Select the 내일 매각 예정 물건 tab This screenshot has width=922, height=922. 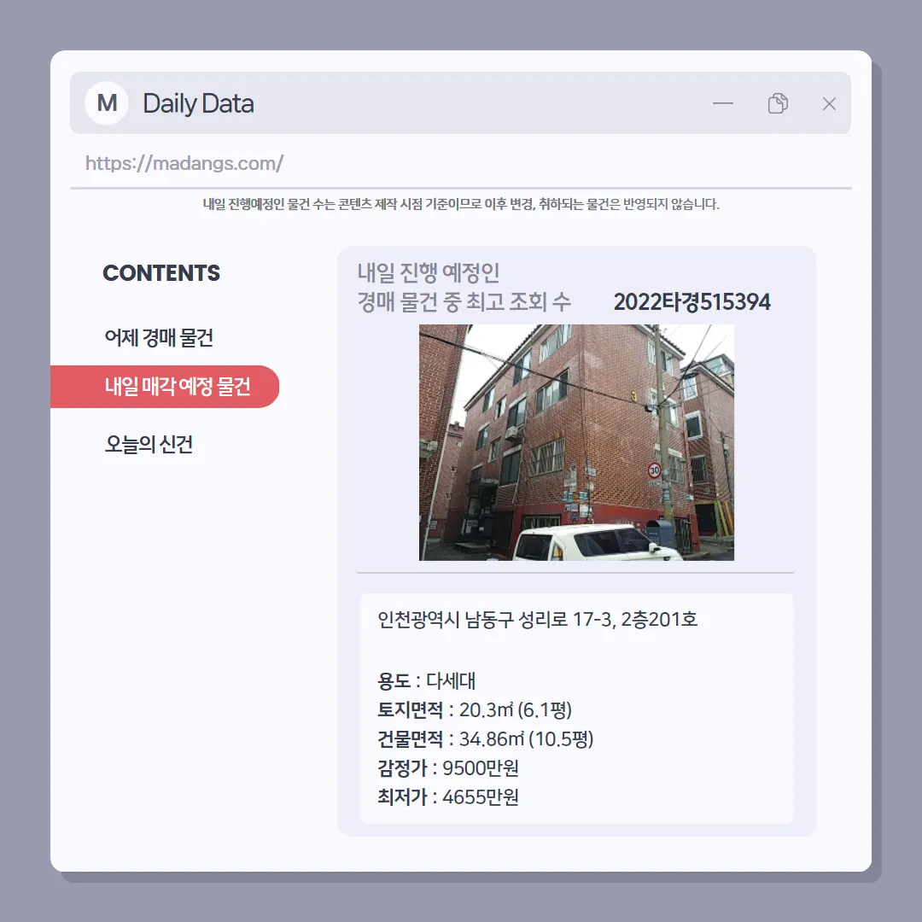click(165, 387)
